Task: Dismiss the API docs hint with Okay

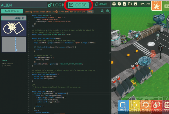Action: click(x=90, y=11)
